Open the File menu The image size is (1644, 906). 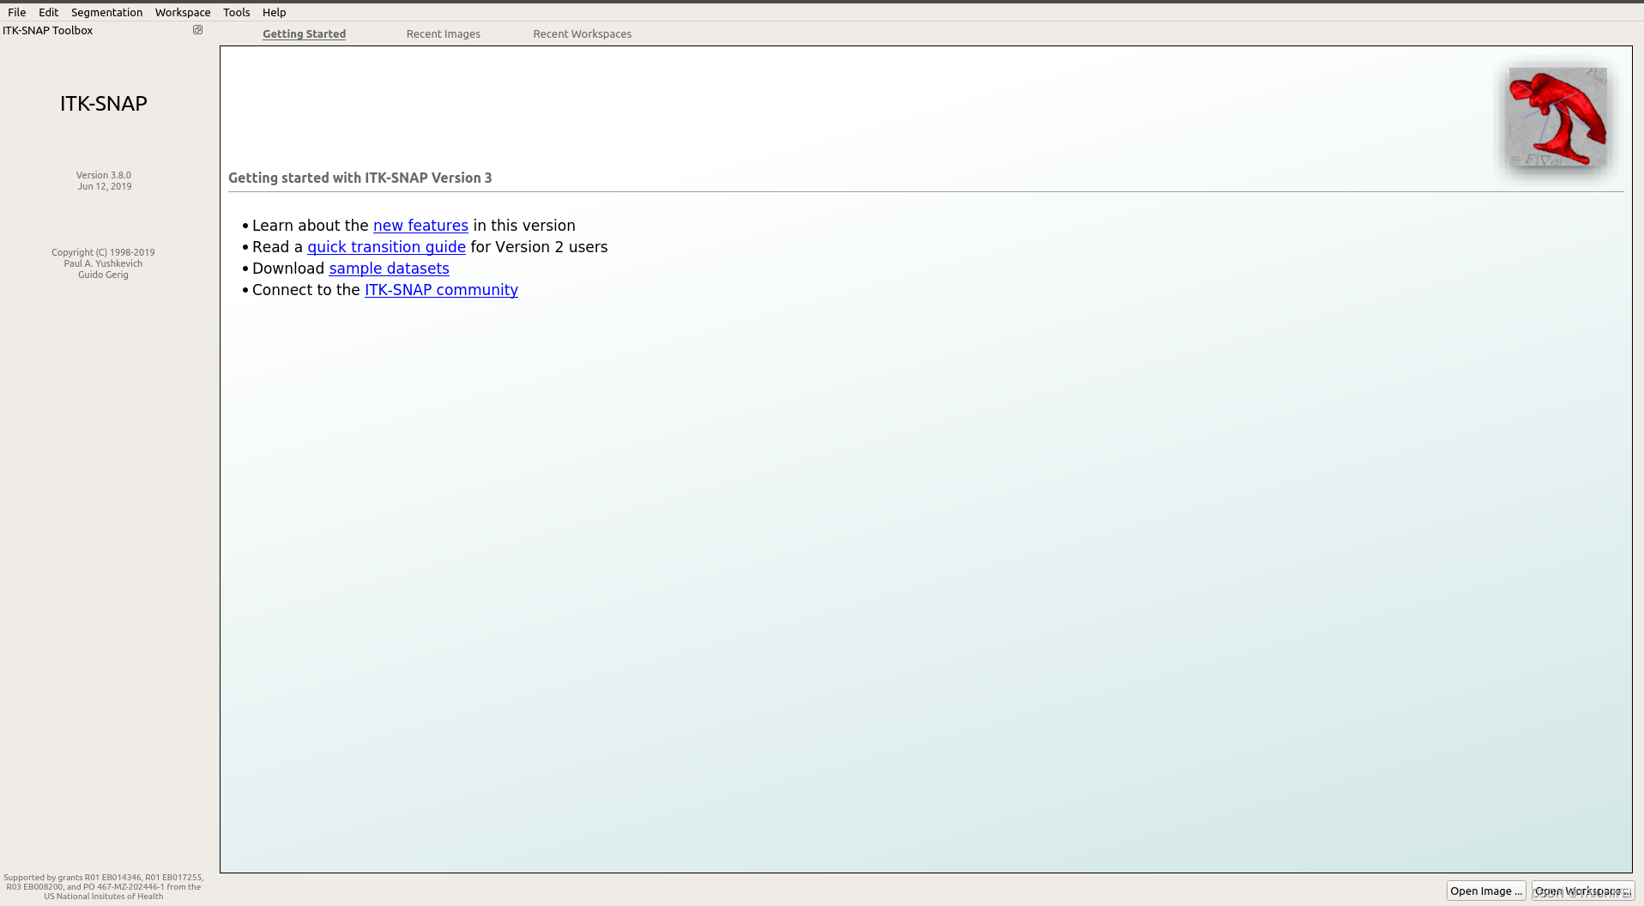16,12
